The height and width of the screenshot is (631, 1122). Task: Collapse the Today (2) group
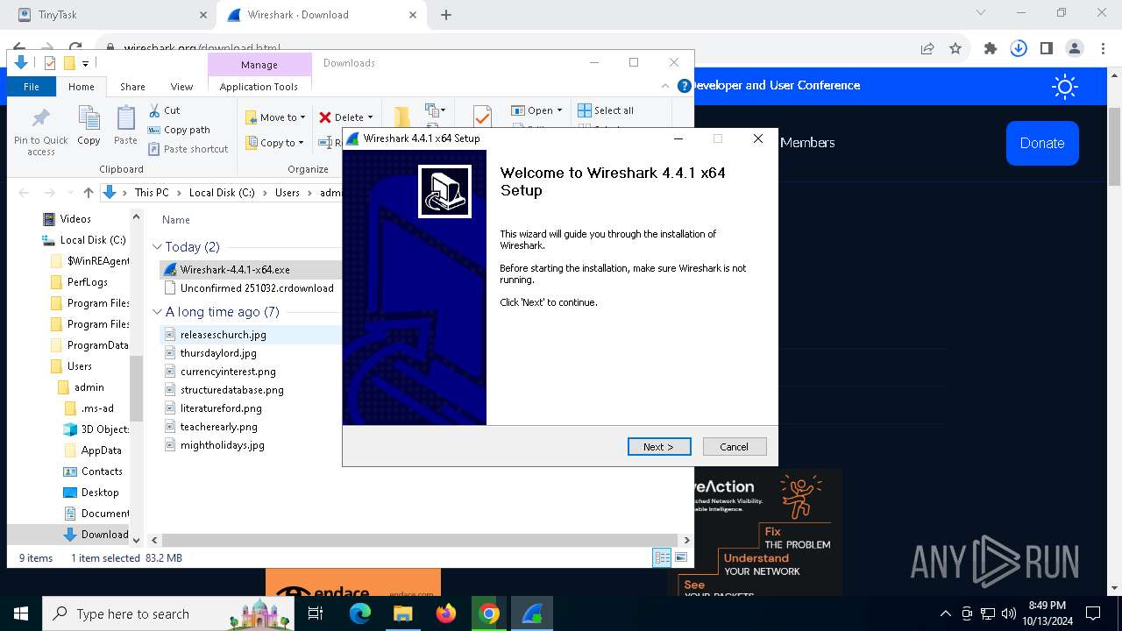157,247
